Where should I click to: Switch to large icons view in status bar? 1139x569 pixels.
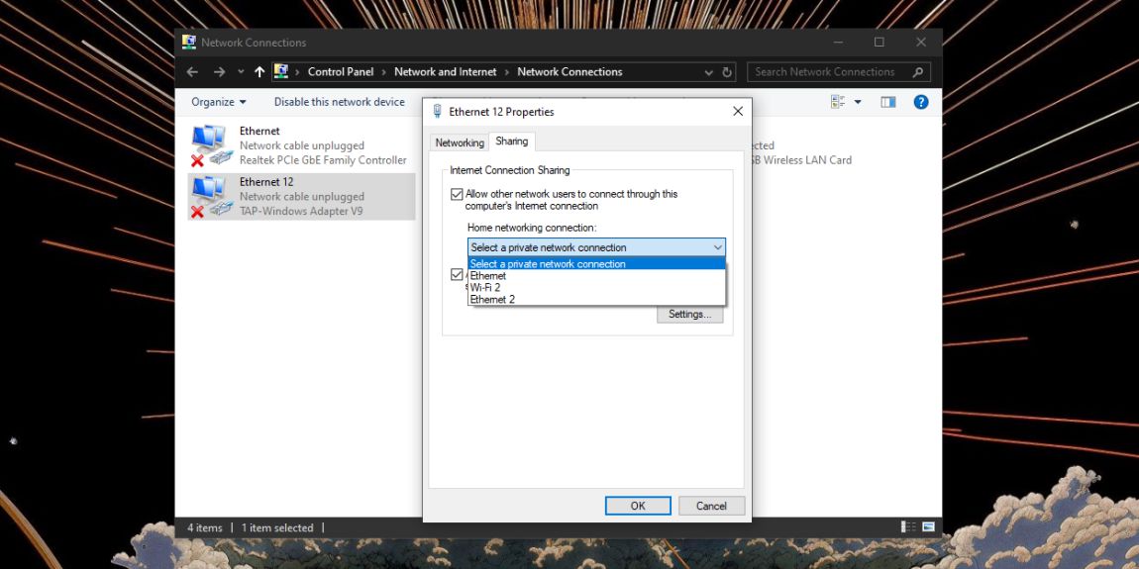click(x=928, y=526)
